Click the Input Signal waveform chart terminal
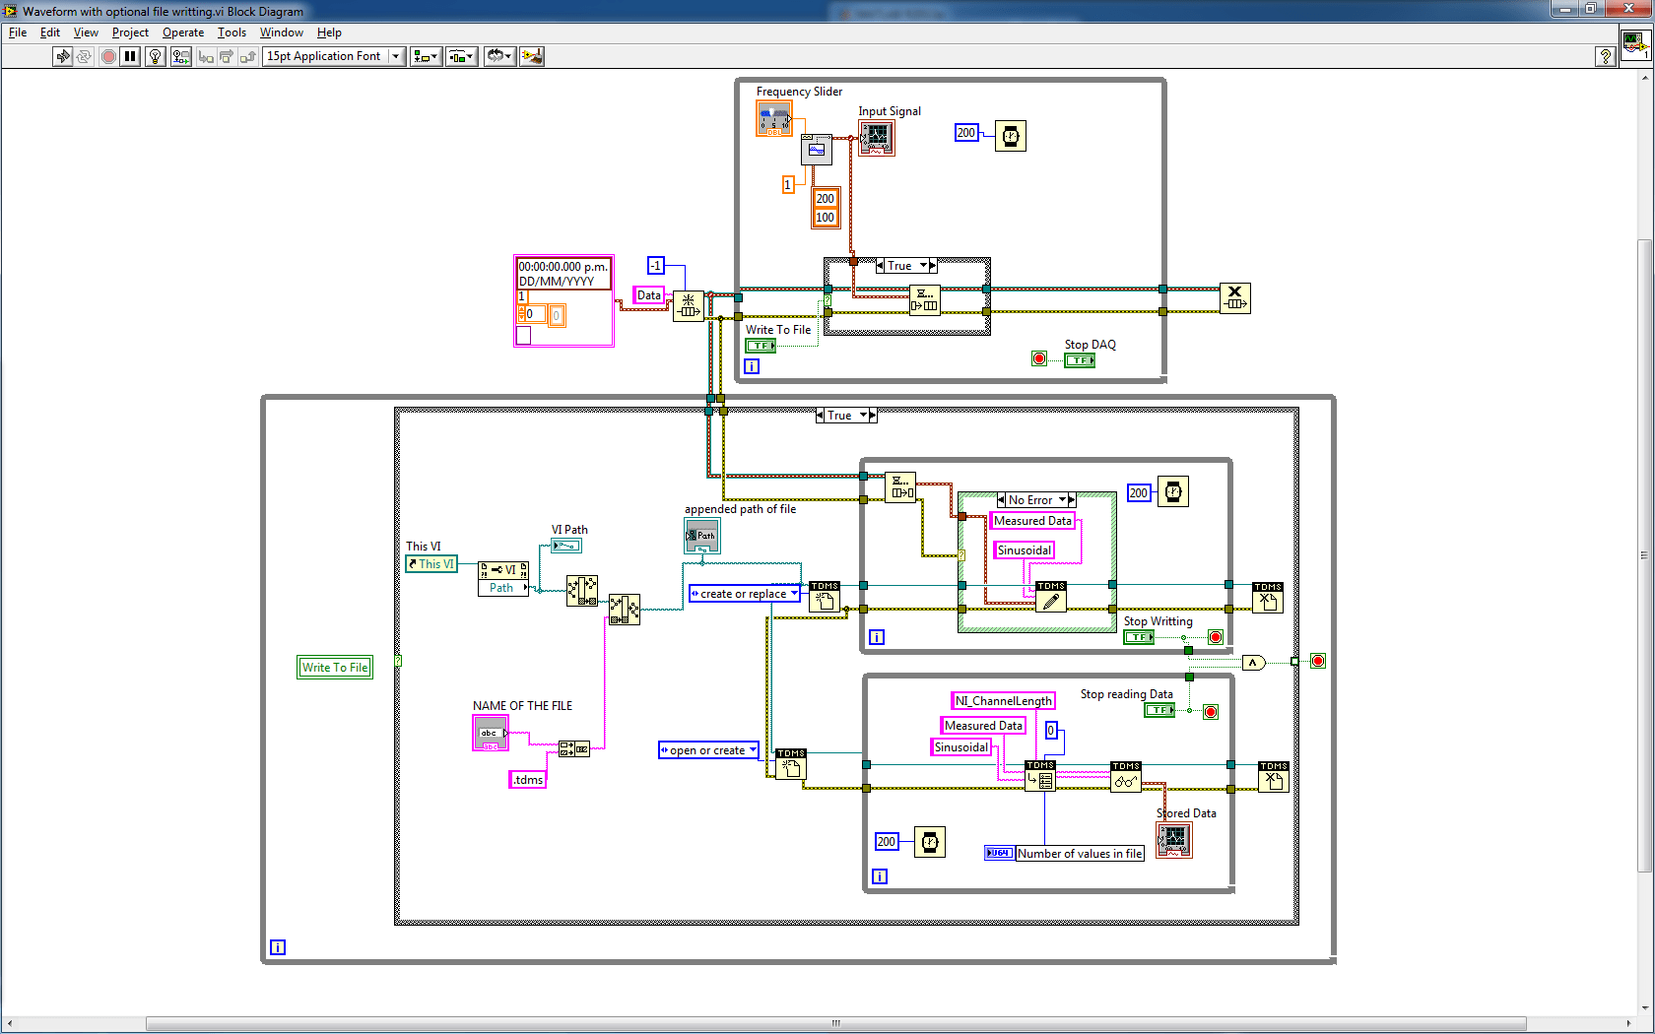Screen dimensions: 1655x1034 (x=876, y=138)
